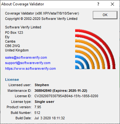Click the question mark help icon
The height and width of the screenshot is (124, 120).
click(x=98, y=4)
